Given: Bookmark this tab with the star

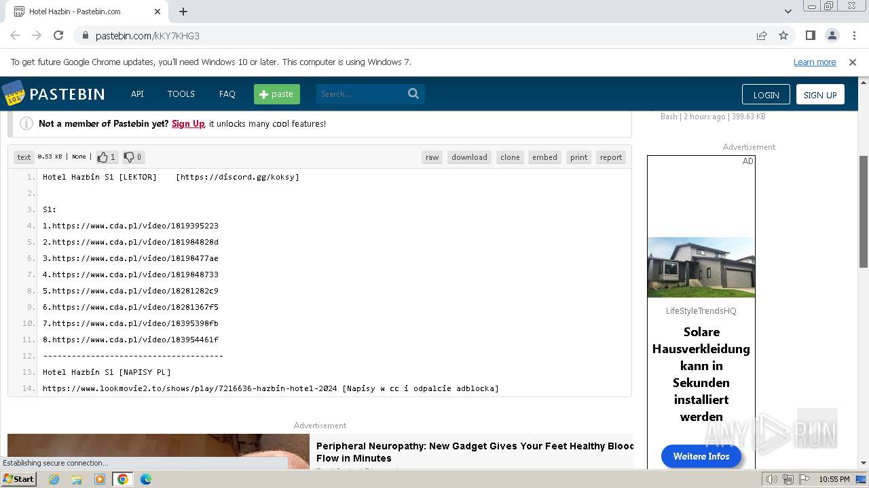Looking at the screenshot, I should coord(783,35).
